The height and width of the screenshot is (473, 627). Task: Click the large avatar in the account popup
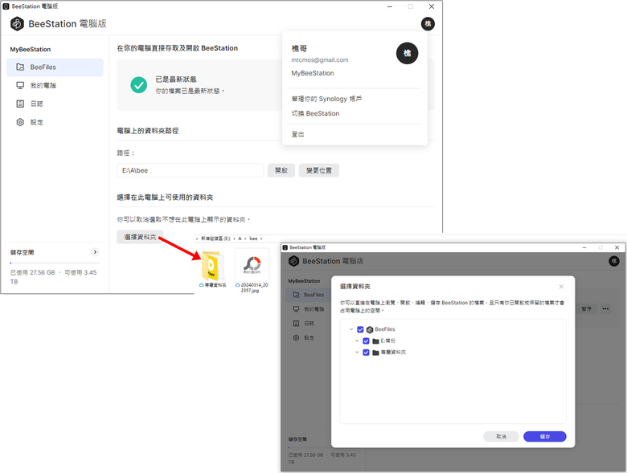[407, 53]
